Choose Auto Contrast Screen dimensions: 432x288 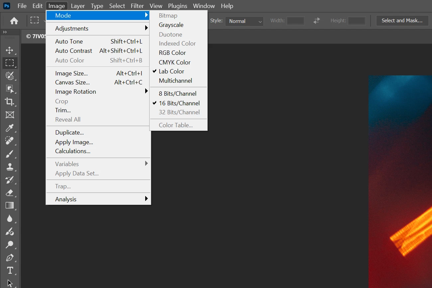(98, 51)
